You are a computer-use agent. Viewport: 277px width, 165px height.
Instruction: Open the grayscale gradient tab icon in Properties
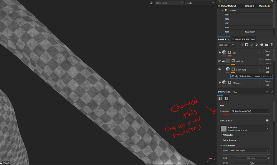coord(226,98)
